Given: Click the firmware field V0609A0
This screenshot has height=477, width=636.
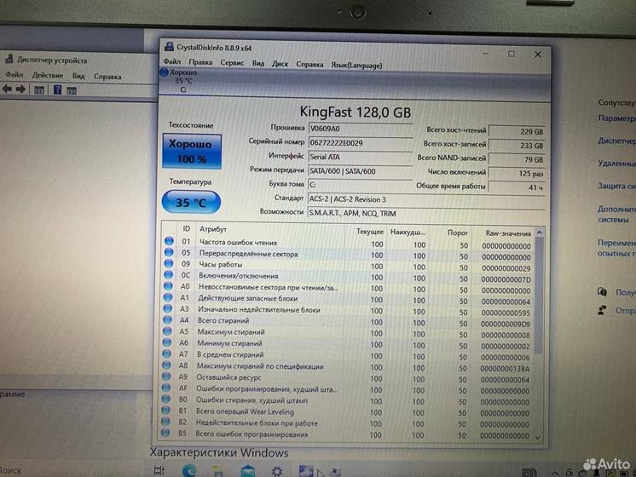Looking at the screenshot, I should point(360,129).
